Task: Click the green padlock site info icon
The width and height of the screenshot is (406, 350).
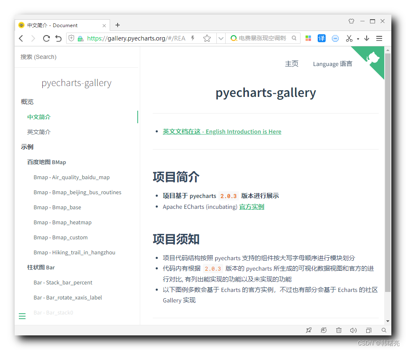Action: click(80, 38)
